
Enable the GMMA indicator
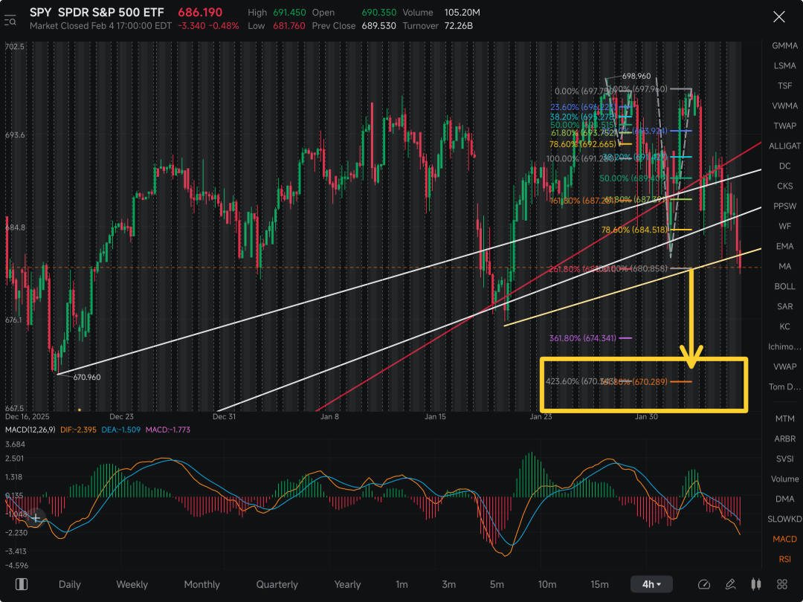(x=784, y=45)
